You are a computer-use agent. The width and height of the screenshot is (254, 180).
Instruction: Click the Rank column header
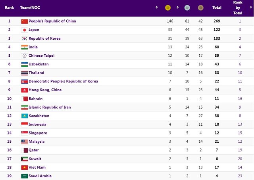click(x=9, y=8)
